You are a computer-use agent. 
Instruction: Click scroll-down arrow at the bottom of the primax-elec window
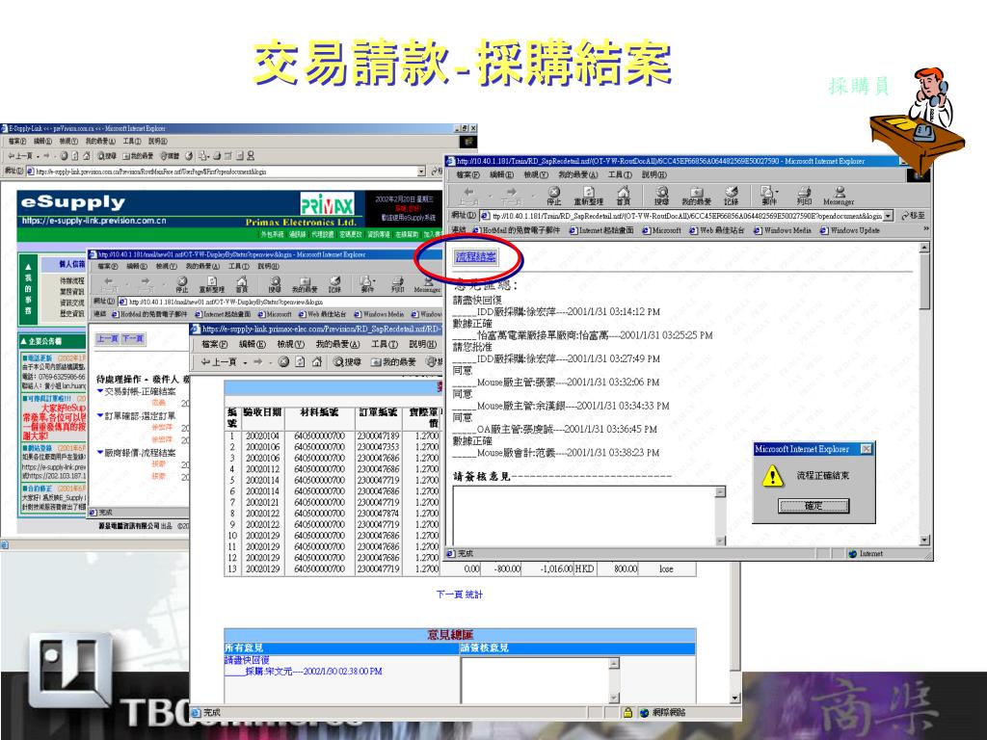pos(735,698)
